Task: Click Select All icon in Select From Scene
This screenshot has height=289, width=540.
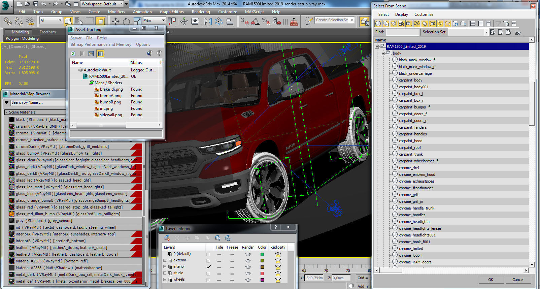Action: click(x=473, y=23)
